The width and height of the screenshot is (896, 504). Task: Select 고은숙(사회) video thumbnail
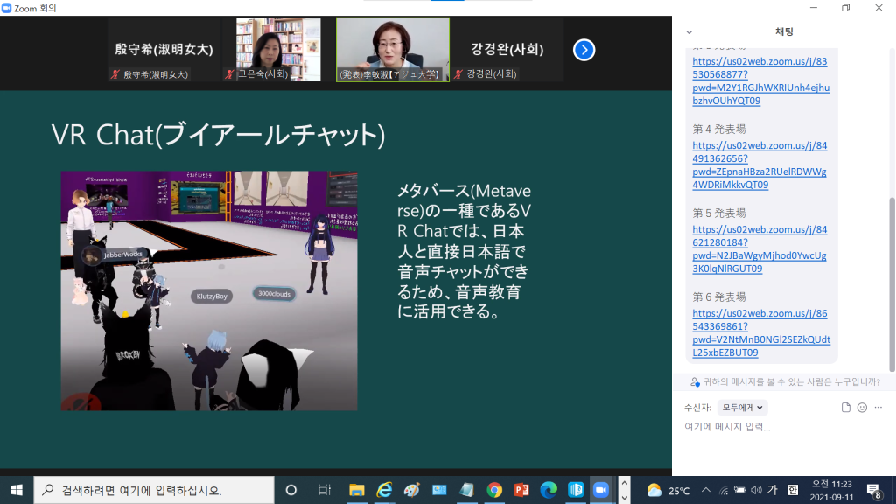pos(278,50)
